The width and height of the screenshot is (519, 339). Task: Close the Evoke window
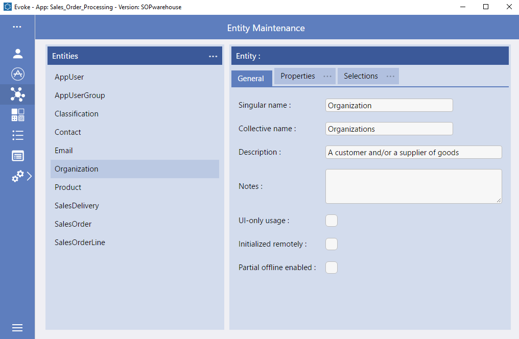[509, 7]
